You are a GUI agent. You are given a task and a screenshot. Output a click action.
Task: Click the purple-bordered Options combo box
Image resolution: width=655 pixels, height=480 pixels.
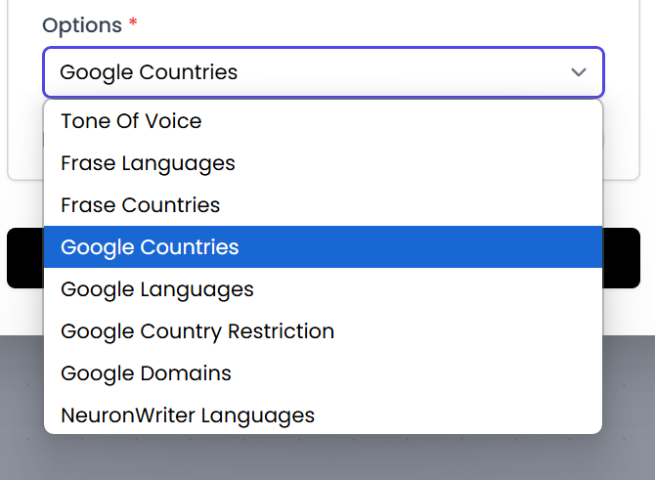point(391,72)
